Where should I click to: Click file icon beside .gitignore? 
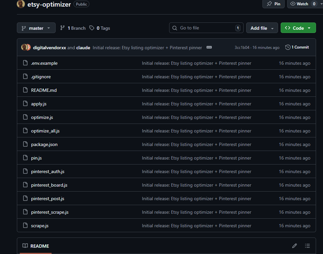click(25, 76)
